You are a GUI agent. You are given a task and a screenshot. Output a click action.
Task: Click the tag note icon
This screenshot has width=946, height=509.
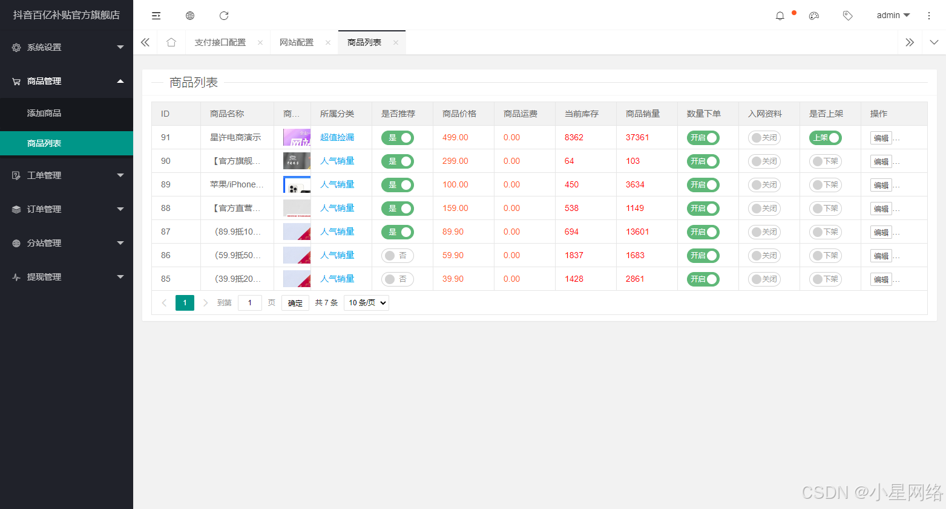(848, 16)
